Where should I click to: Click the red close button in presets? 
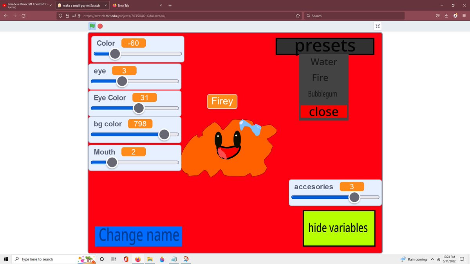pyautogui.click(x=324, y=111)
